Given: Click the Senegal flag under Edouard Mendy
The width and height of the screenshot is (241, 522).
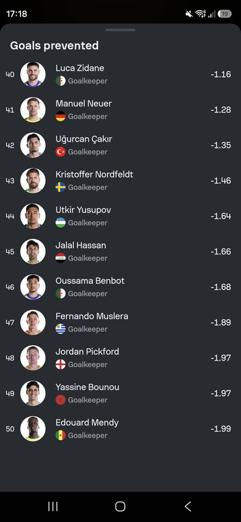Looking at the screenshot, I should 60,435.
